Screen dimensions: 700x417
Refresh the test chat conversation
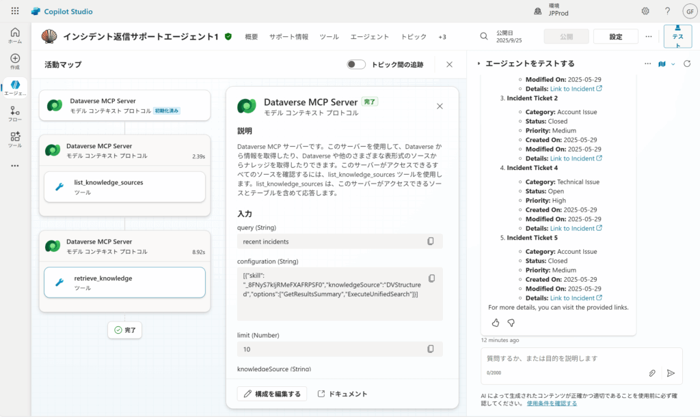pyautogui.click(x=687, y=63)
